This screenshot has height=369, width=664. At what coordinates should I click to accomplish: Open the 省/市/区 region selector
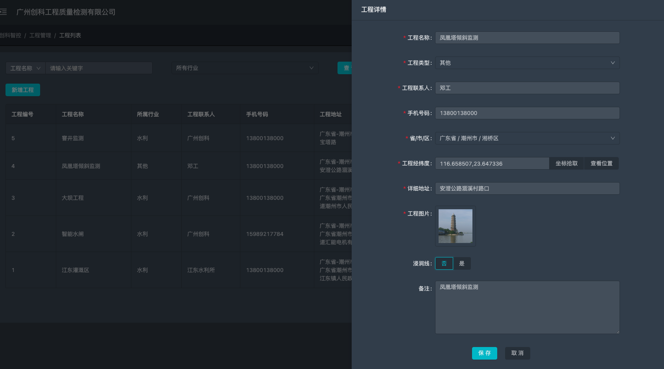click(x=527, y=138)
